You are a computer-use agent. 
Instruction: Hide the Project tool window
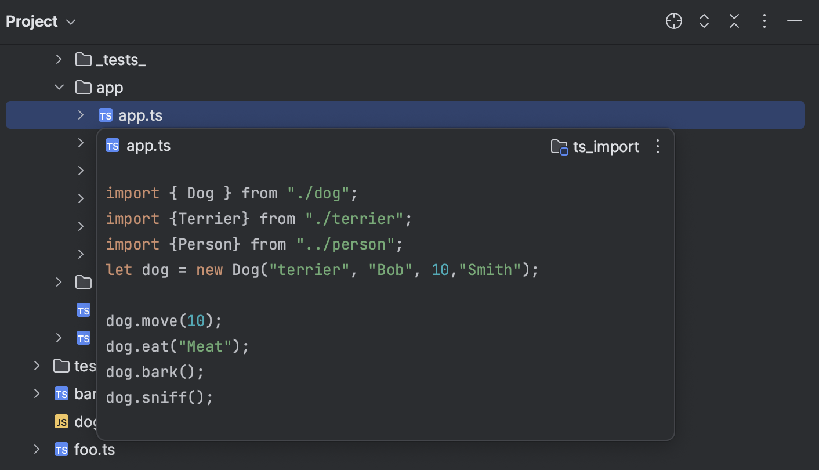pyautogui.click(x=794, y=21)
